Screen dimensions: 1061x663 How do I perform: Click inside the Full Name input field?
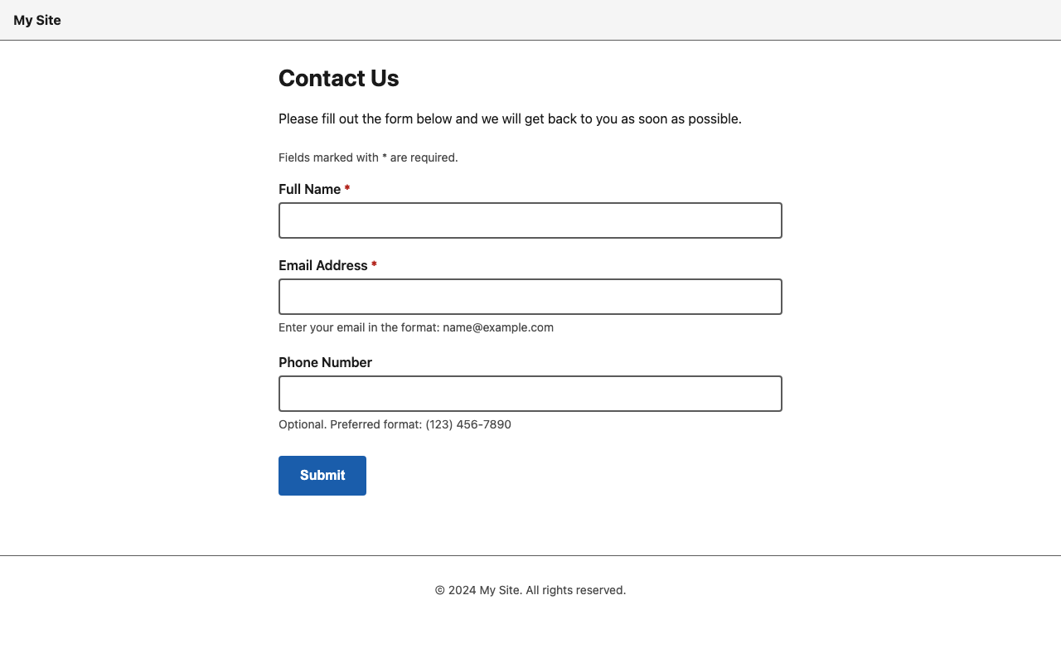(530, 220)
